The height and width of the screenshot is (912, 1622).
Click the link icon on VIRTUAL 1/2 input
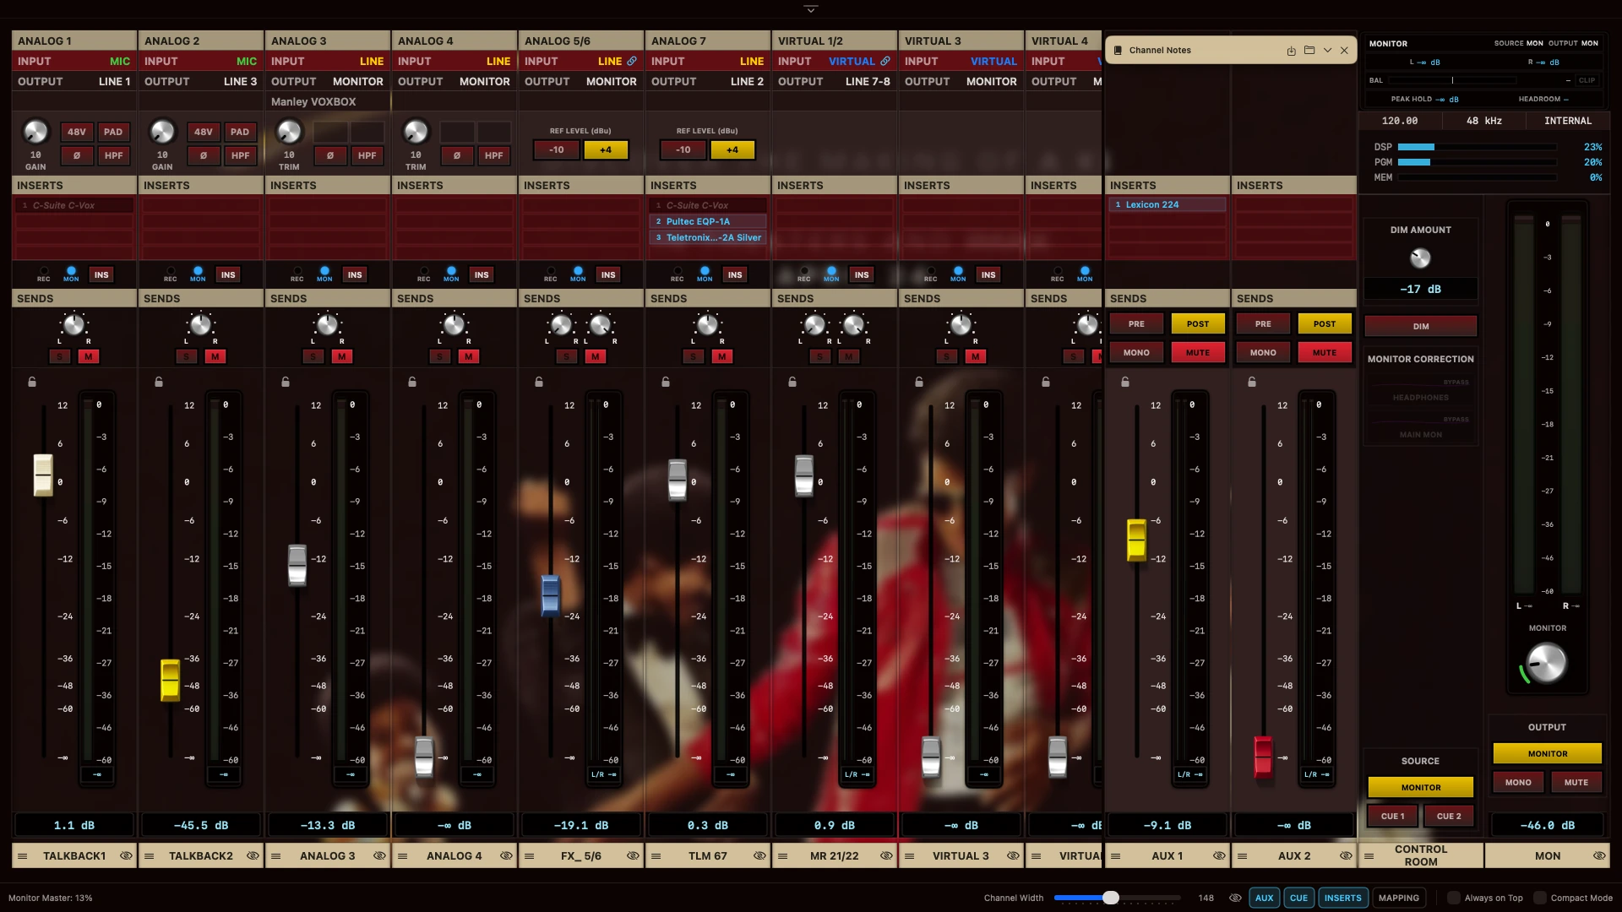coord(884,61)
